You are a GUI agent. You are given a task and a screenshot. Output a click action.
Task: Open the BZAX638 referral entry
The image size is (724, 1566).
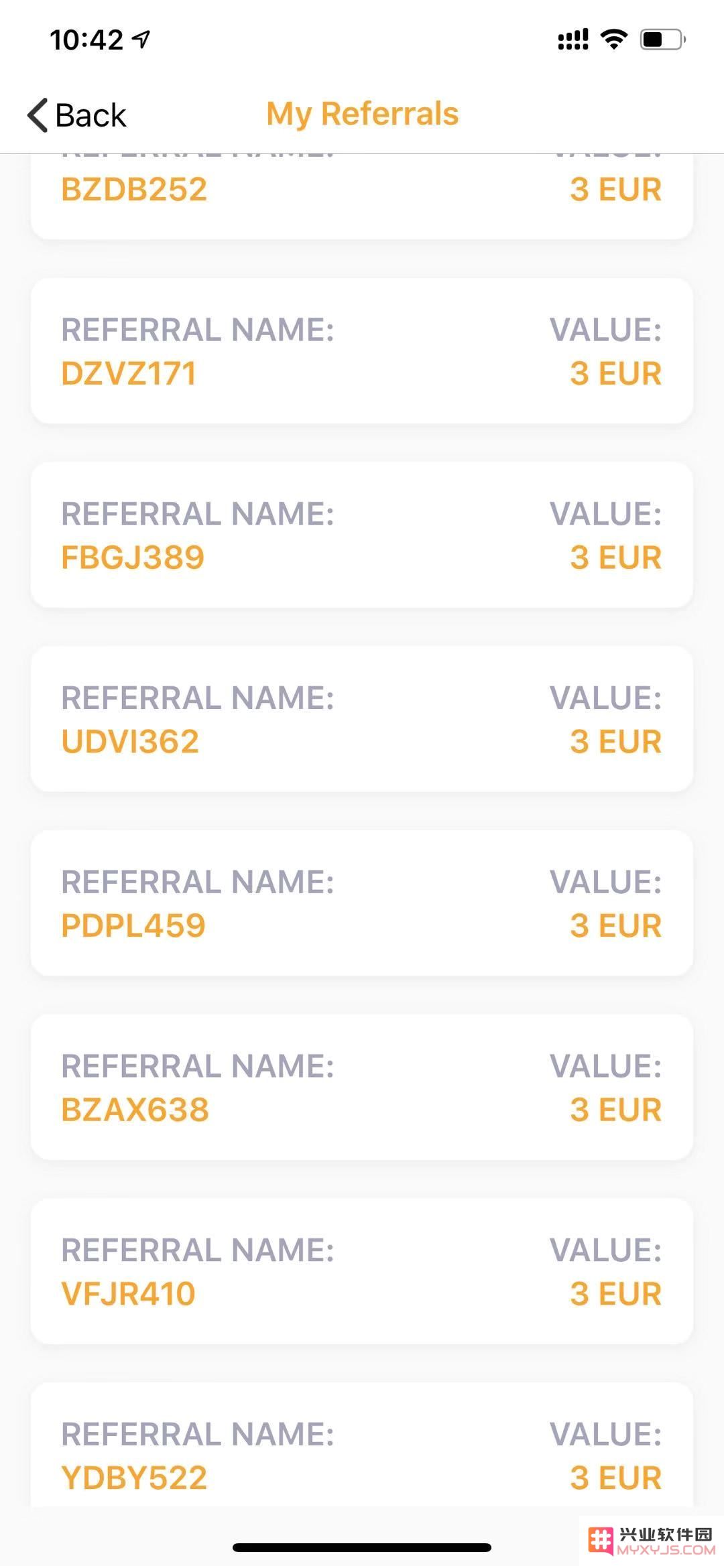(362, 1087)
